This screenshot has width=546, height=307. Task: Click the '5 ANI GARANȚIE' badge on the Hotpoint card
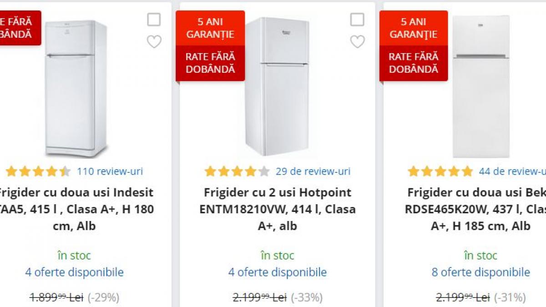pyautogui.click(x=211, y=28)
